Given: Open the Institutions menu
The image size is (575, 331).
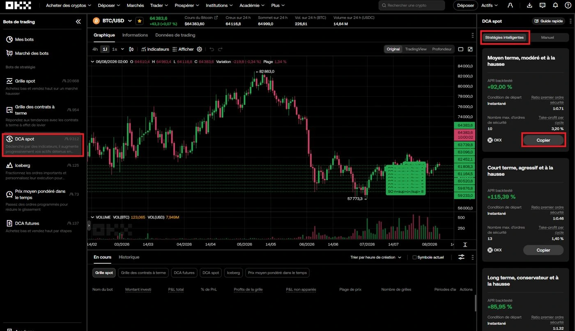Looking at the screenshot, I should click(219, 5).
